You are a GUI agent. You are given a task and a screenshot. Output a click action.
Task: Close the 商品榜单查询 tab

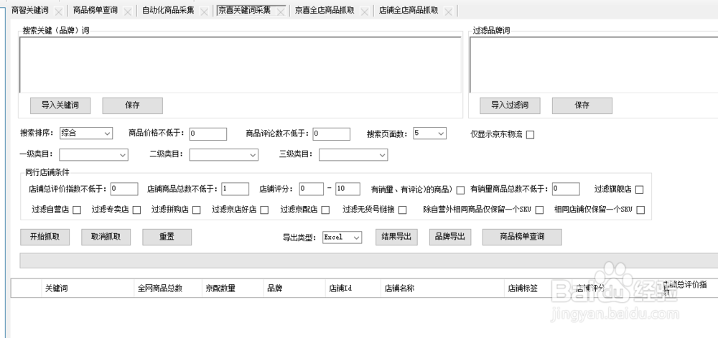coord(128,11)
